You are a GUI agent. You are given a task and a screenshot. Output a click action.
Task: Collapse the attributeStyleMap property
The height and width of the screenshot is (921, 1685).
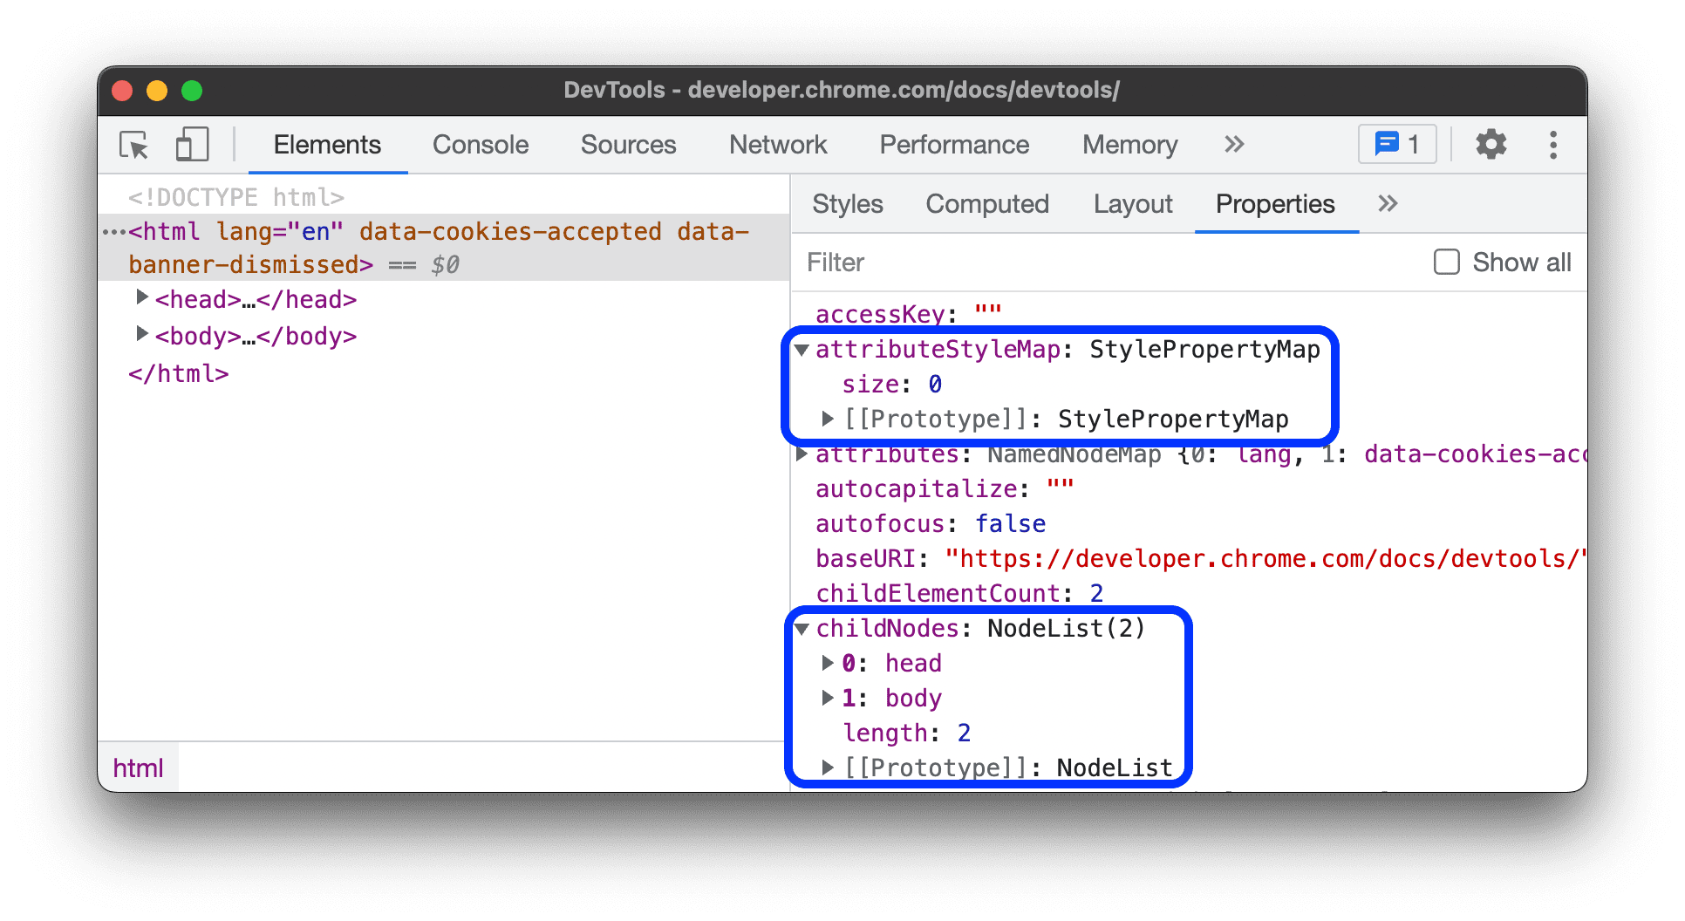(x=802, y=349)
